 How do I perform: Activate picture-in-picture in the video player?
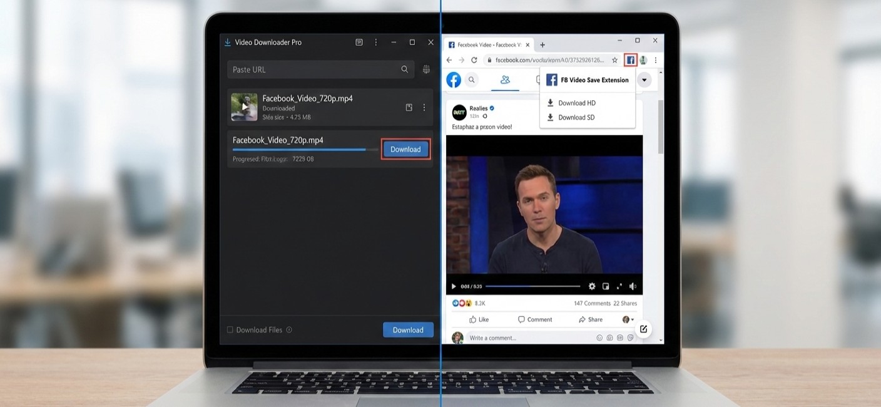(x=605, y=286)
